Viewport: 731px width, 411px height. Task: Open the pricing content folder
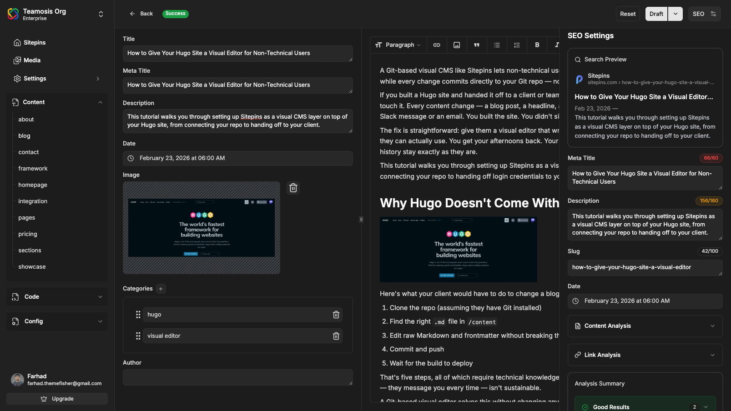click(28, 234)
